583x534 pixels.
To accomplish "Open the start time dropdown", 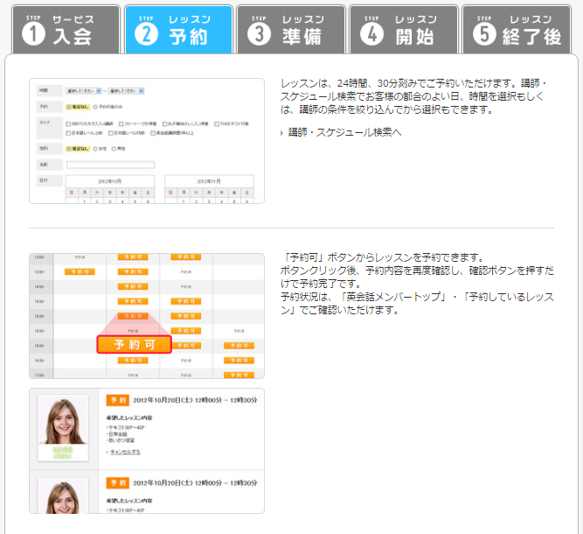I will pos(83,90).
